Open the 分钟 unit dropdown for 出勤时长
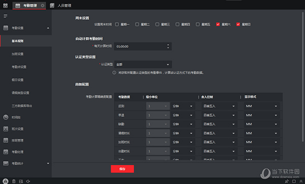Screen dimensions: 305x184 point(182,151)
